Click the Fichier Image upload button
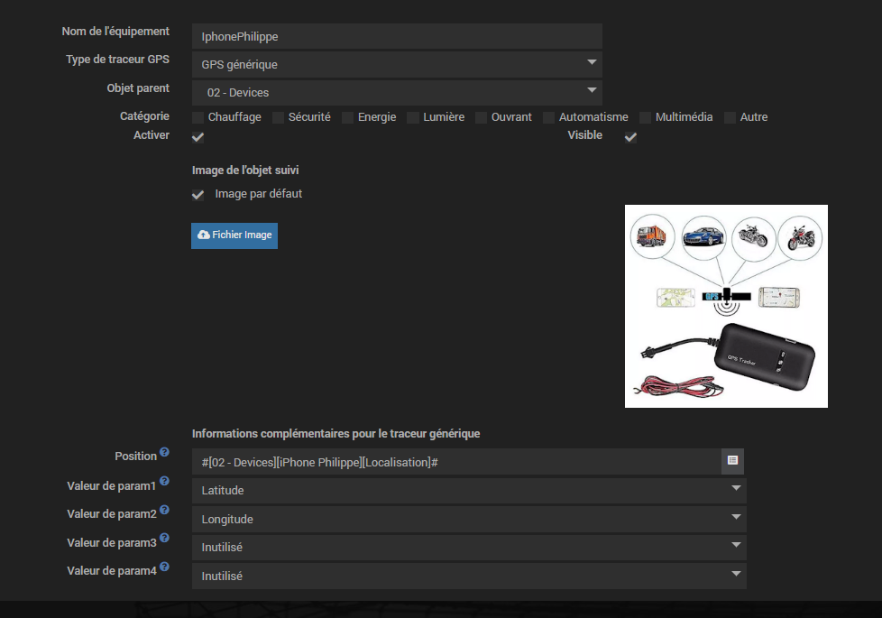This screenshot has width=882, height=618. pos(234,235)
